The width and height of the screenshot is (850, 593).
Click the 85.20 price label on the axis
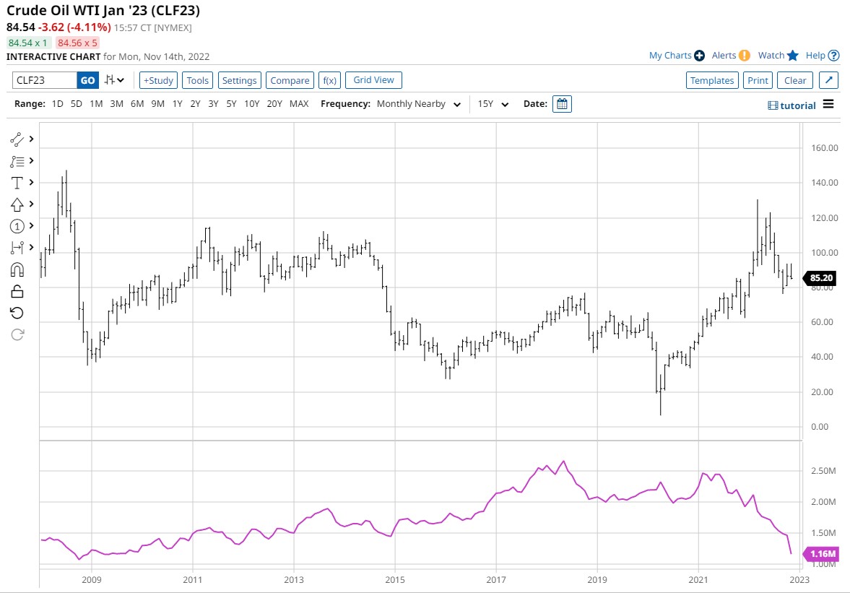point(822,278)
